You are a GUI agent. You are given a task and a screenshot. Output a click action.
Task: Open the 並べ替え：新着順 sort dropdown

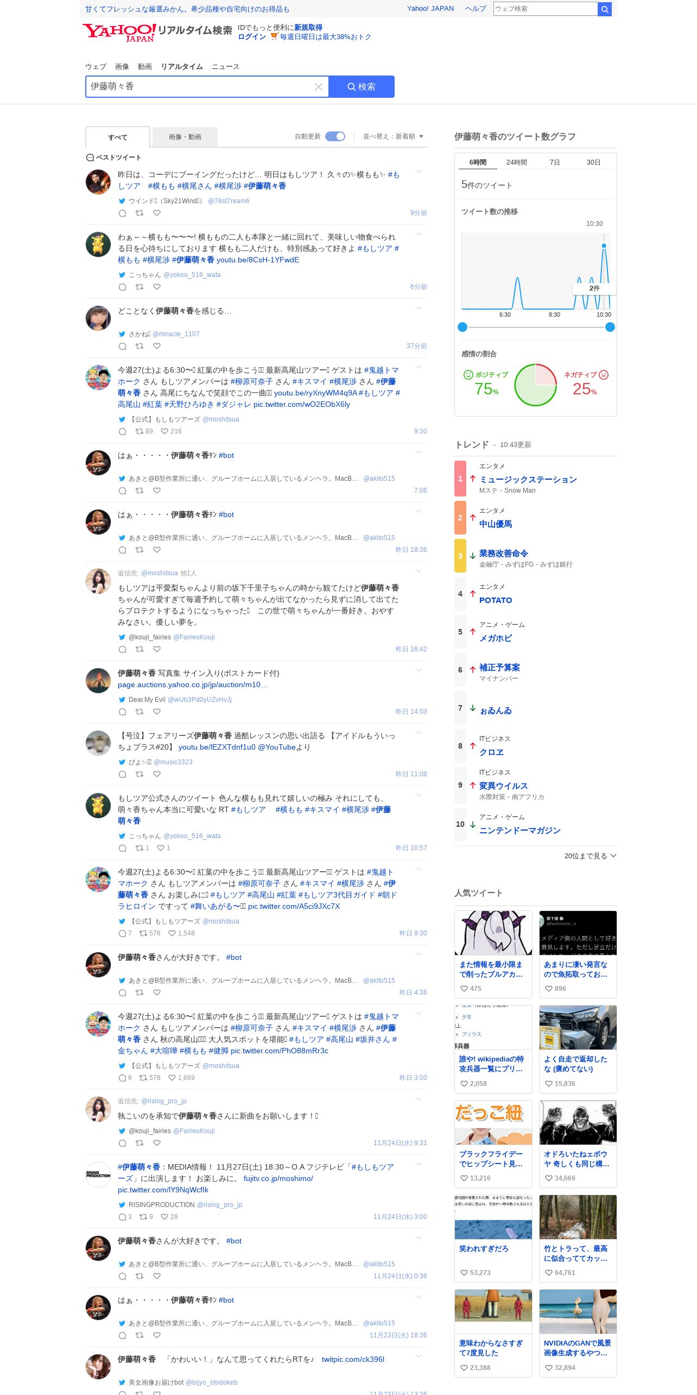393,136
